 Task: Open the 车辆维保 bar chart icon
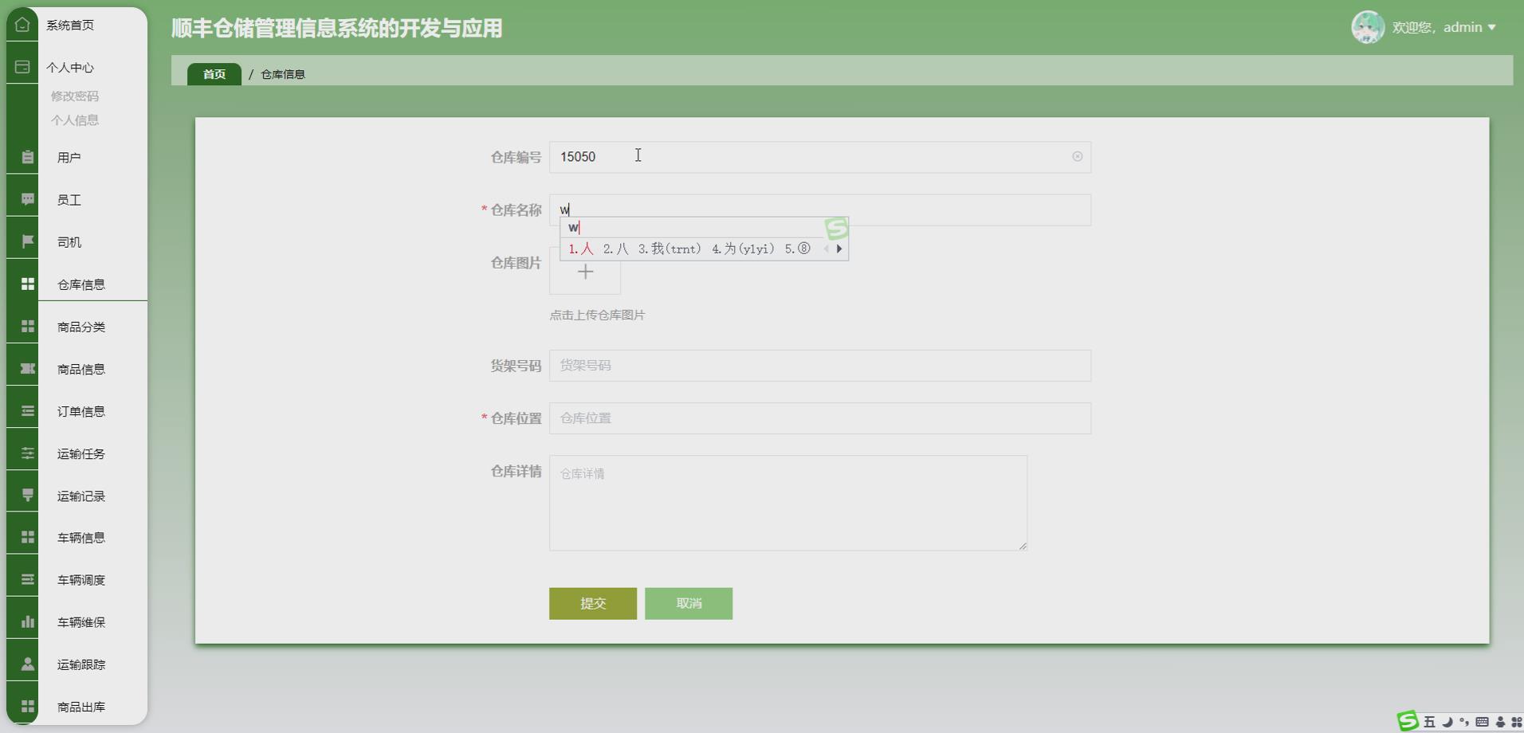coord(28,621)
